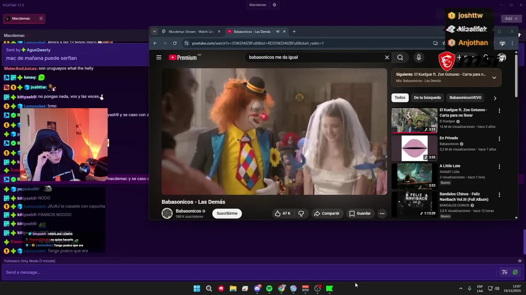Close the Macdemac chat tab in KickTalk
The height and width of the screenshot is (295, 526).
coord(41,18)
